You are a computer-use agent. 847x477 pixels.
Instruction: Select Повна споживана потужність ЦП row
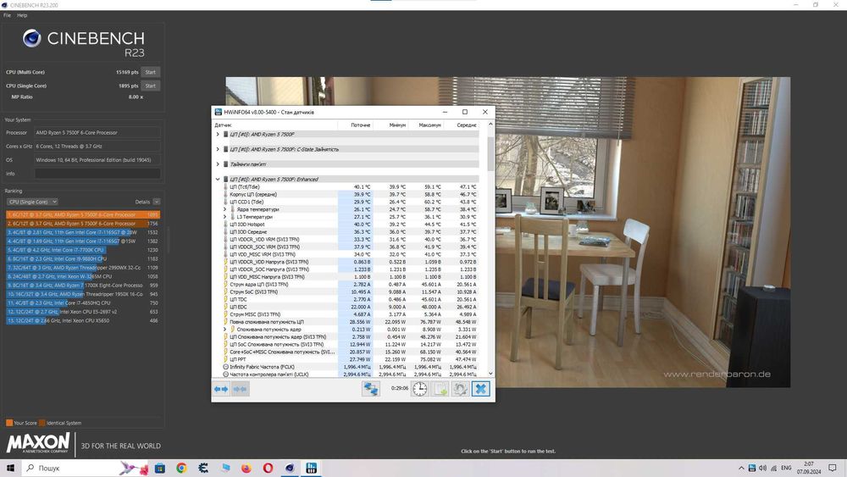coord(350,322)
